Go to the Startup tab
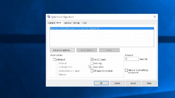This screenshot has height=98, width=175. tap(76, 23)
